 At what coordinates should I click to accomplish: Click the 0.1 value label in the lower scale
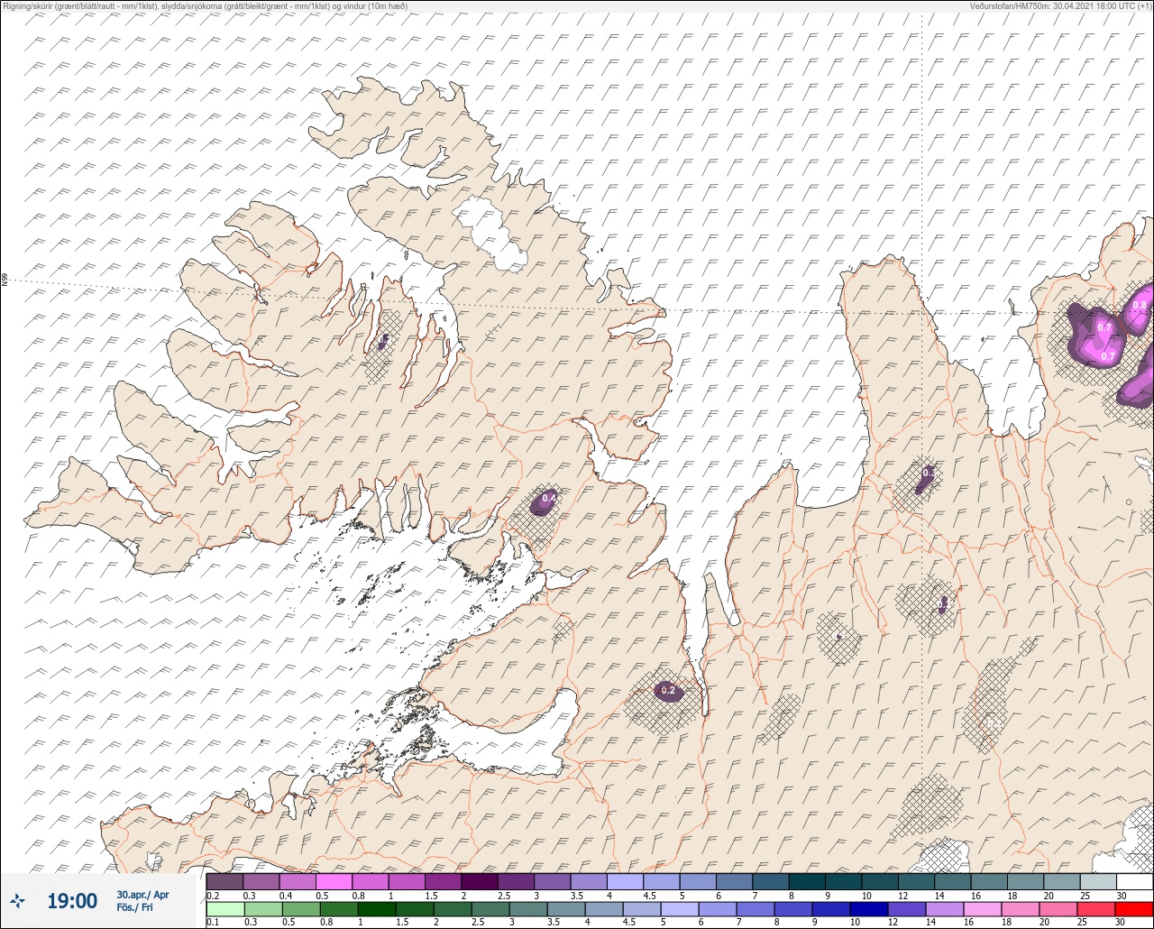(x=213, y=922)
